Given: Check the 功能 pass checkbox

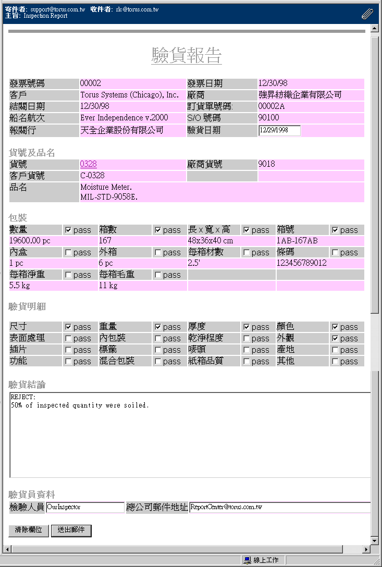Looking at the screenshot, I should point(68,361).
